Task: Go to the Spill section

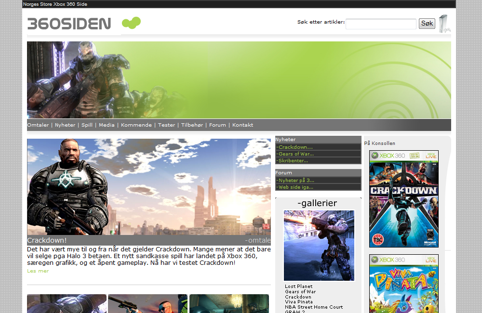Action: 87,125
